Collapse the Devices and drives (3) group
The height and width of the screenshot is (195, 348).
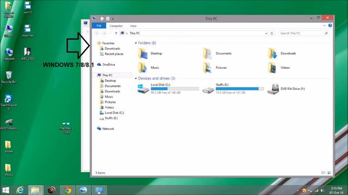pyautogui.click(x=135, y=78)
